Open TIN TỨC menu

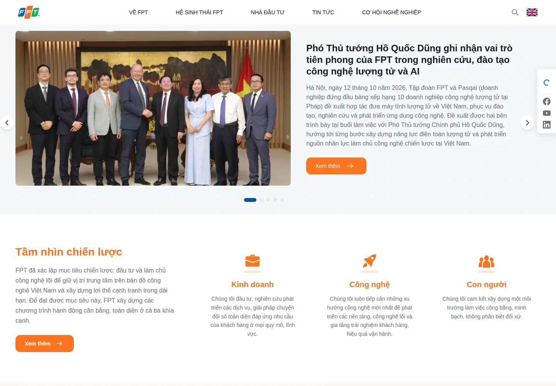click(323, 12)
